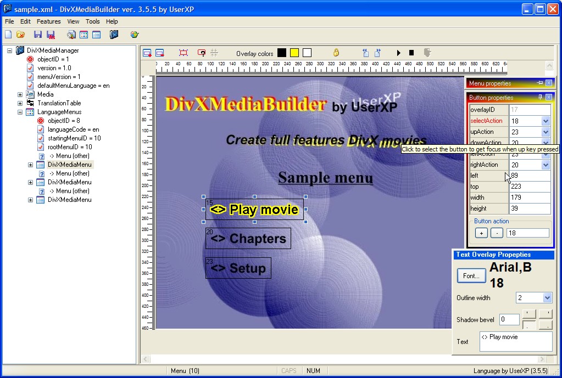562x378 pixels.
Task: Click the DivX blue screen icon in the toolbar
Action: [114, 35]
